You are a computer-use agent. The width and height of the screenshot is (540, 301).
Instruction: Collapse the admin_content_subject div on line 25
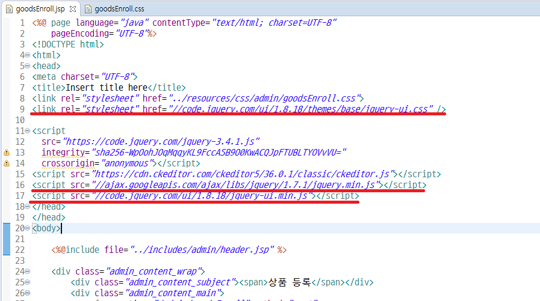pos(28,282)
